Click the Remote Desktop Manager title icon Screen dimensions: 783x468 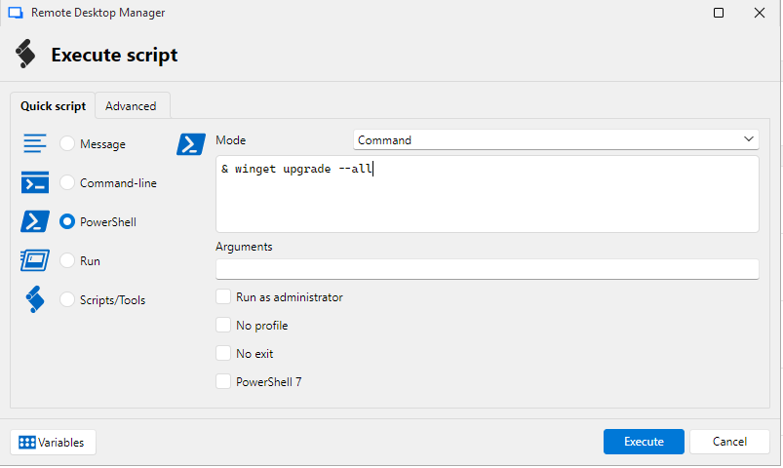coord(16,13)
